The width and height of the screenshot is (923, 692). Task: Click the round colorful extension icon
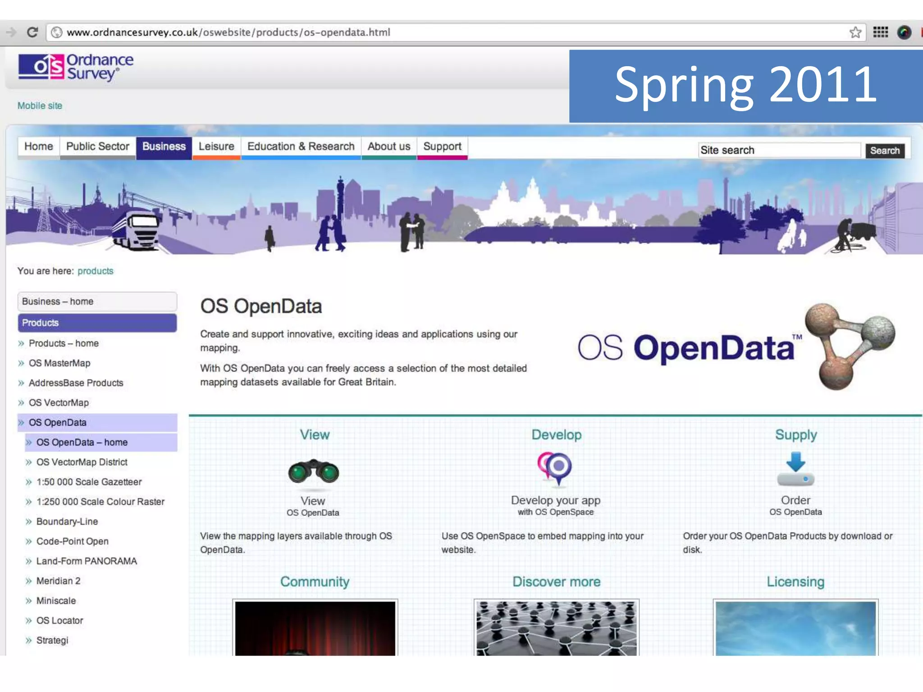pyautogui.click(x=904, y=32)
